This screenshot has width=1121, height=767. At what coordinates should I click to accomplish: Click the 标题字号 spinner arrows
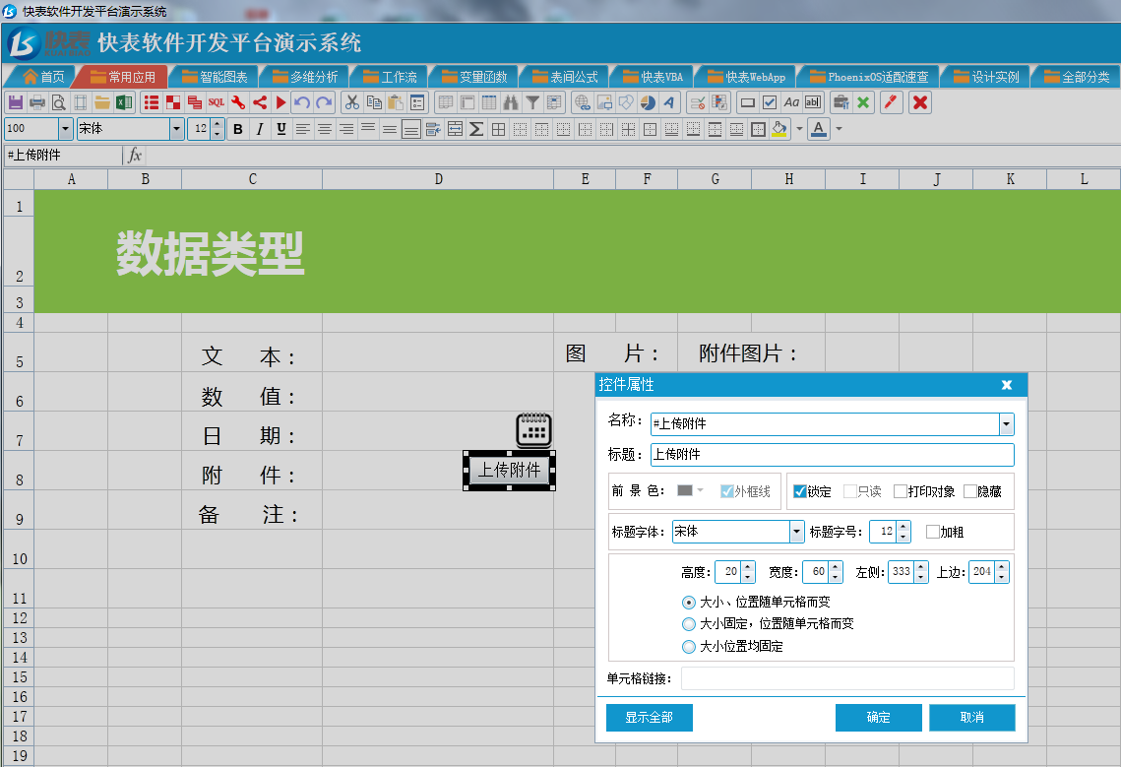point(903,532)
